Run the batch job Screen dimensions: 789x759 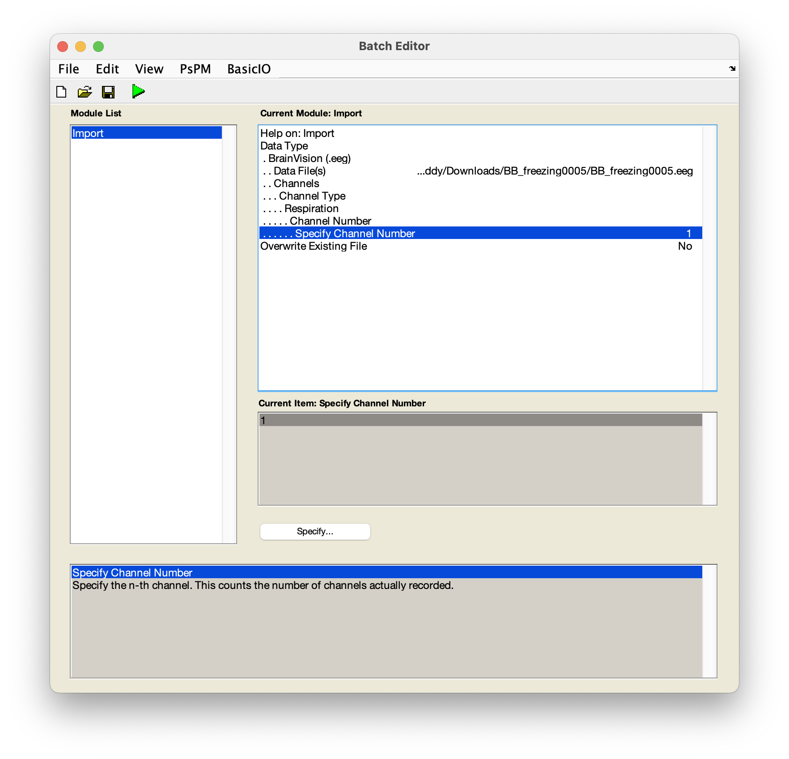tap(139, 91)
